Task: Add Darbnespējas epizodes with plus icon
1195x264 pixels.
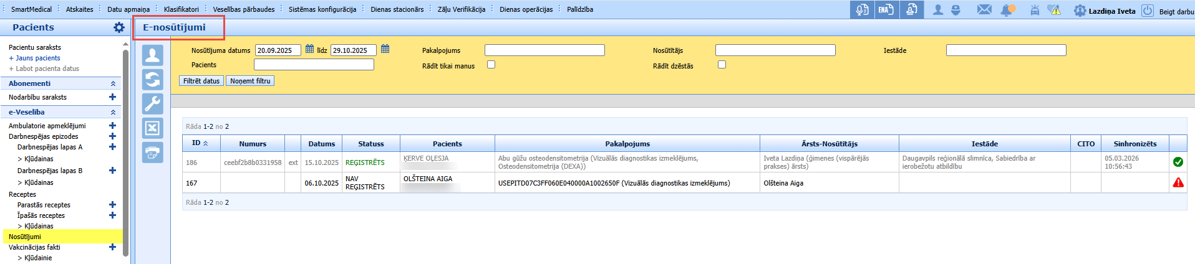Action: (x=112, y=136)
